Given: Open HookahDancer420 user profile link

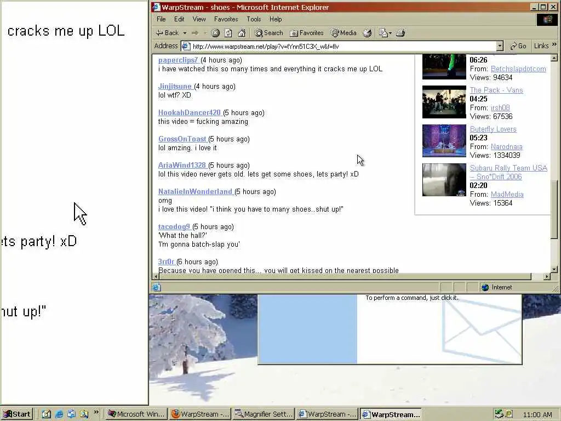Looking at the screenshot, I should click(189, 113).
